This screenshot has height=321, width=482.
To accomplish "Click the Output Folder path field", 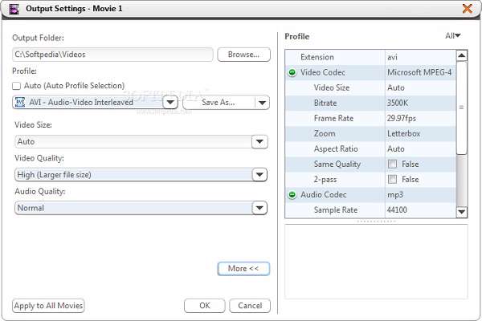I will 112,55.
